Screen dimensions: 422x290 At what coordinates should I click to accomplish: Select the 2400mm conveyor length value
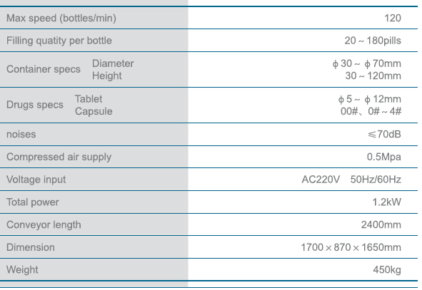pyautogui.click(x=381, y=224)
